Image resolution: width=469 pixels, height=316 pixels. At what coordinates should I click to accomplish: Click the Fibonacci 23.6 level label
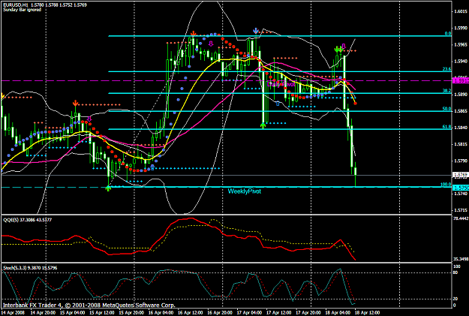click(x=447, y=69)
